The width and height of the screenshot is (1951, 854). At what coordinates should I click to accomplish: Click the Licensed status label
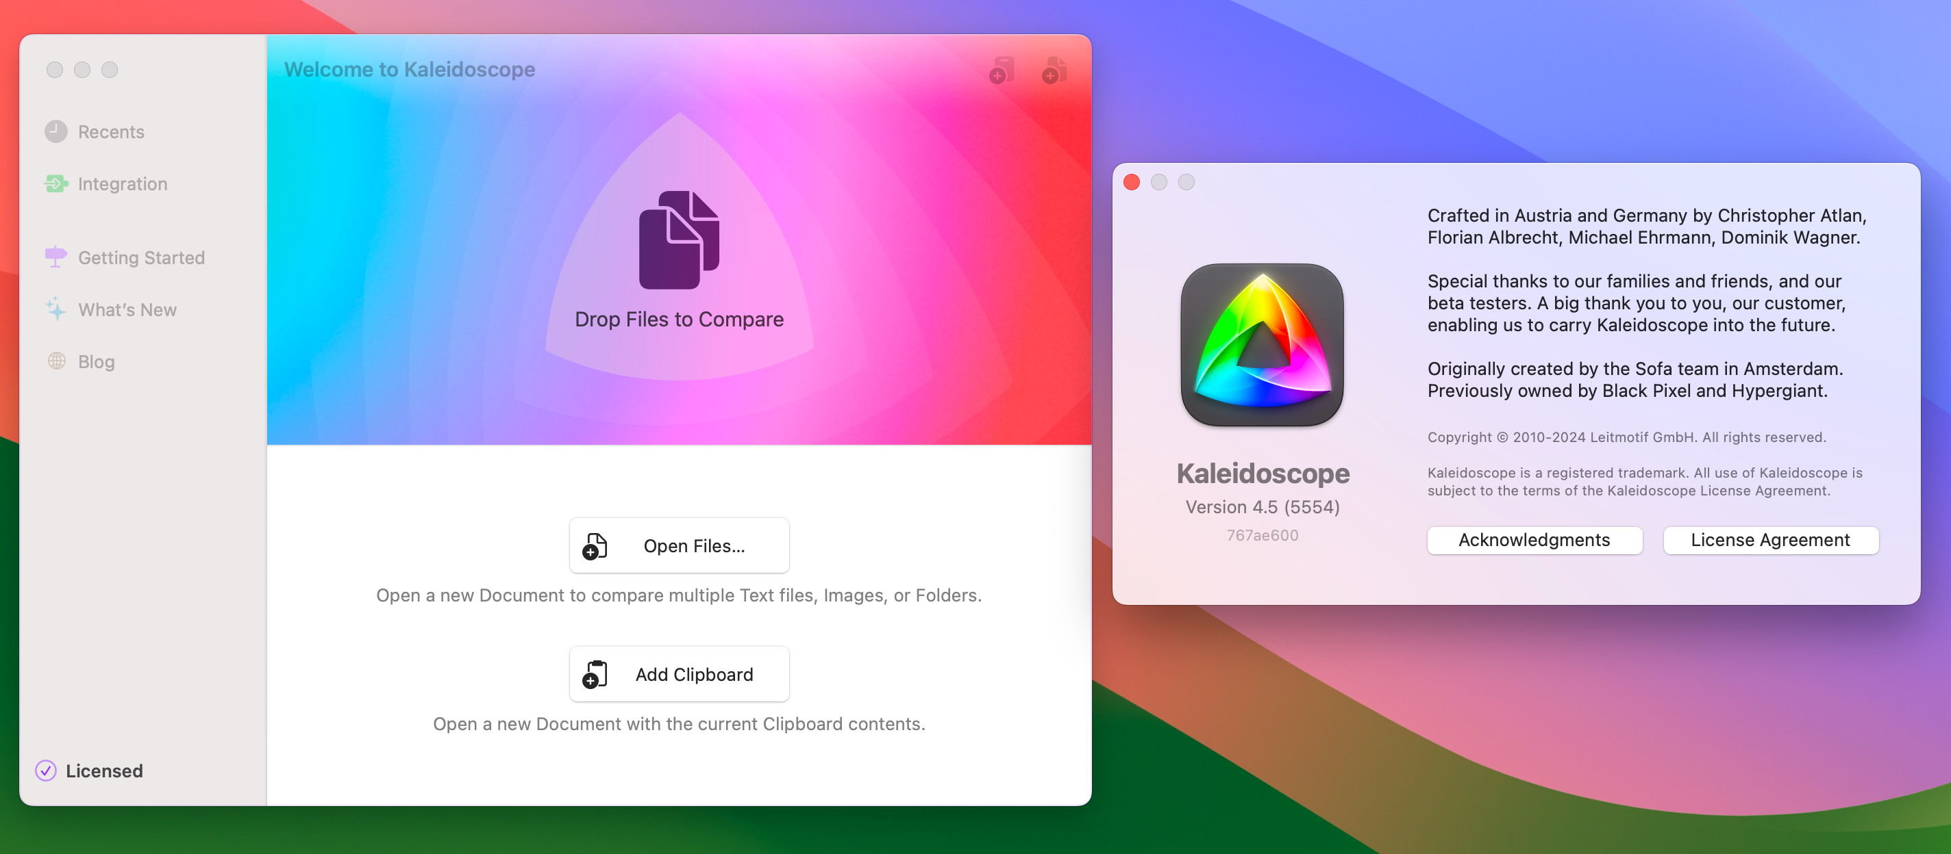click(103, 771)
